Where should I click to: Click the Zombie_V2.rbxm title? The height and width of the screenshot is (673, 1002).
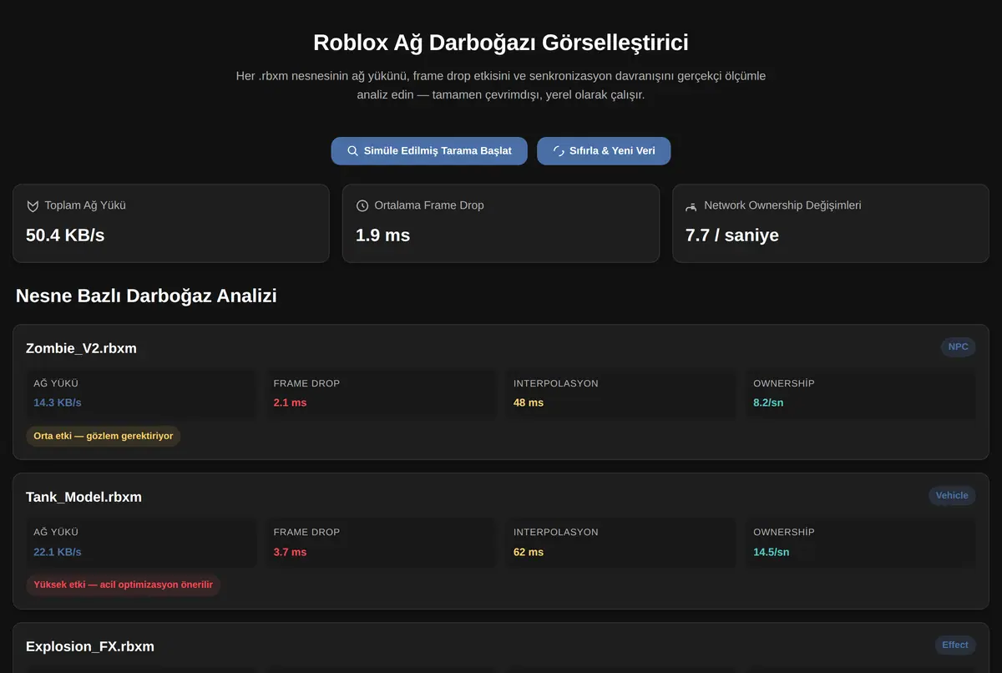81,348
